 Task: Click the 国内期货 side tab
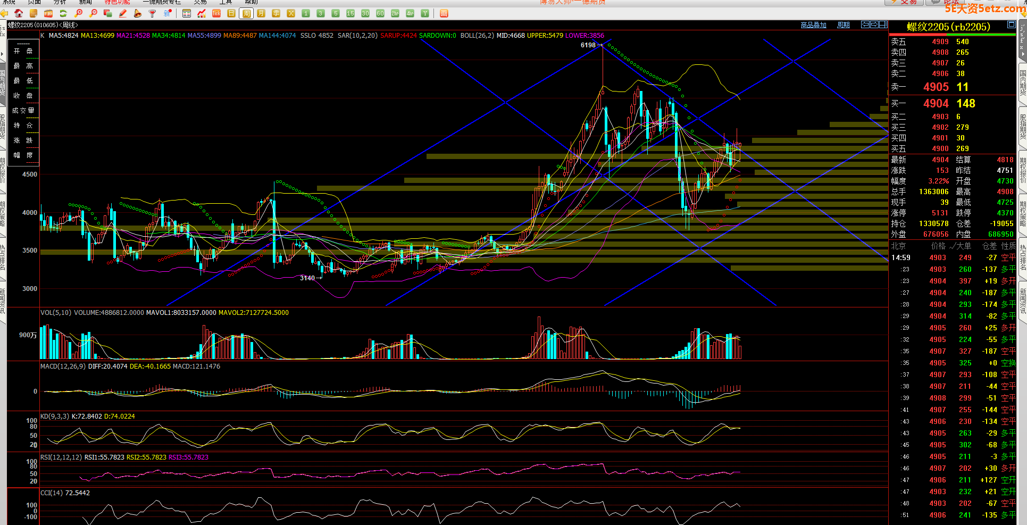coord(1022,82)
